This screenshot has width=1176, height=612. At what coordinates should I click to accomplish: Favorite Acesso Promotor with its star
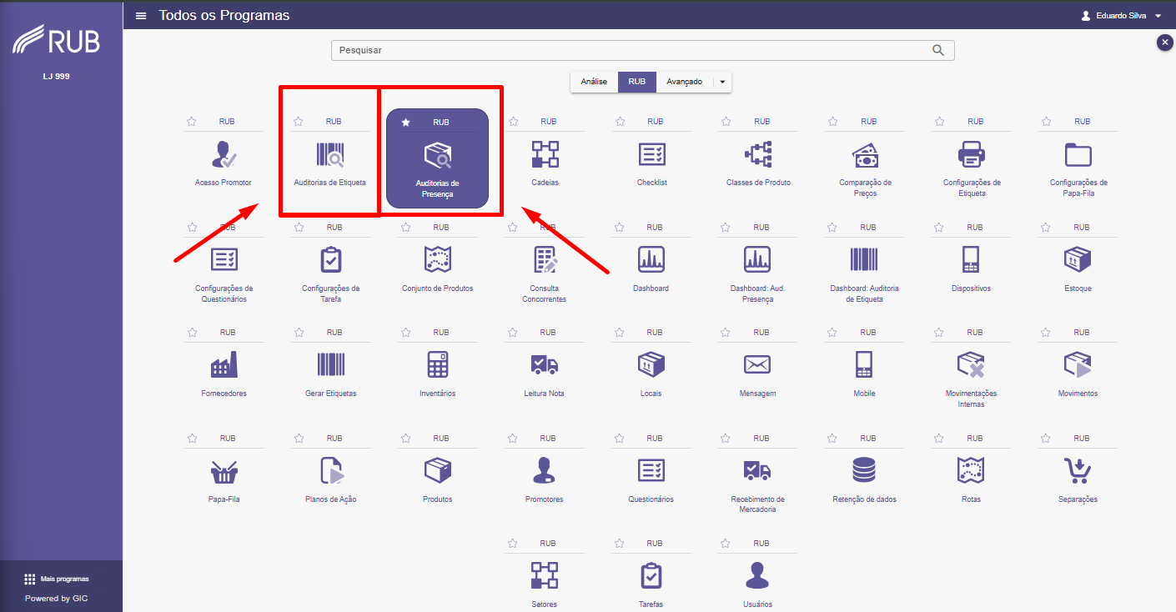(x=192, y=122)
